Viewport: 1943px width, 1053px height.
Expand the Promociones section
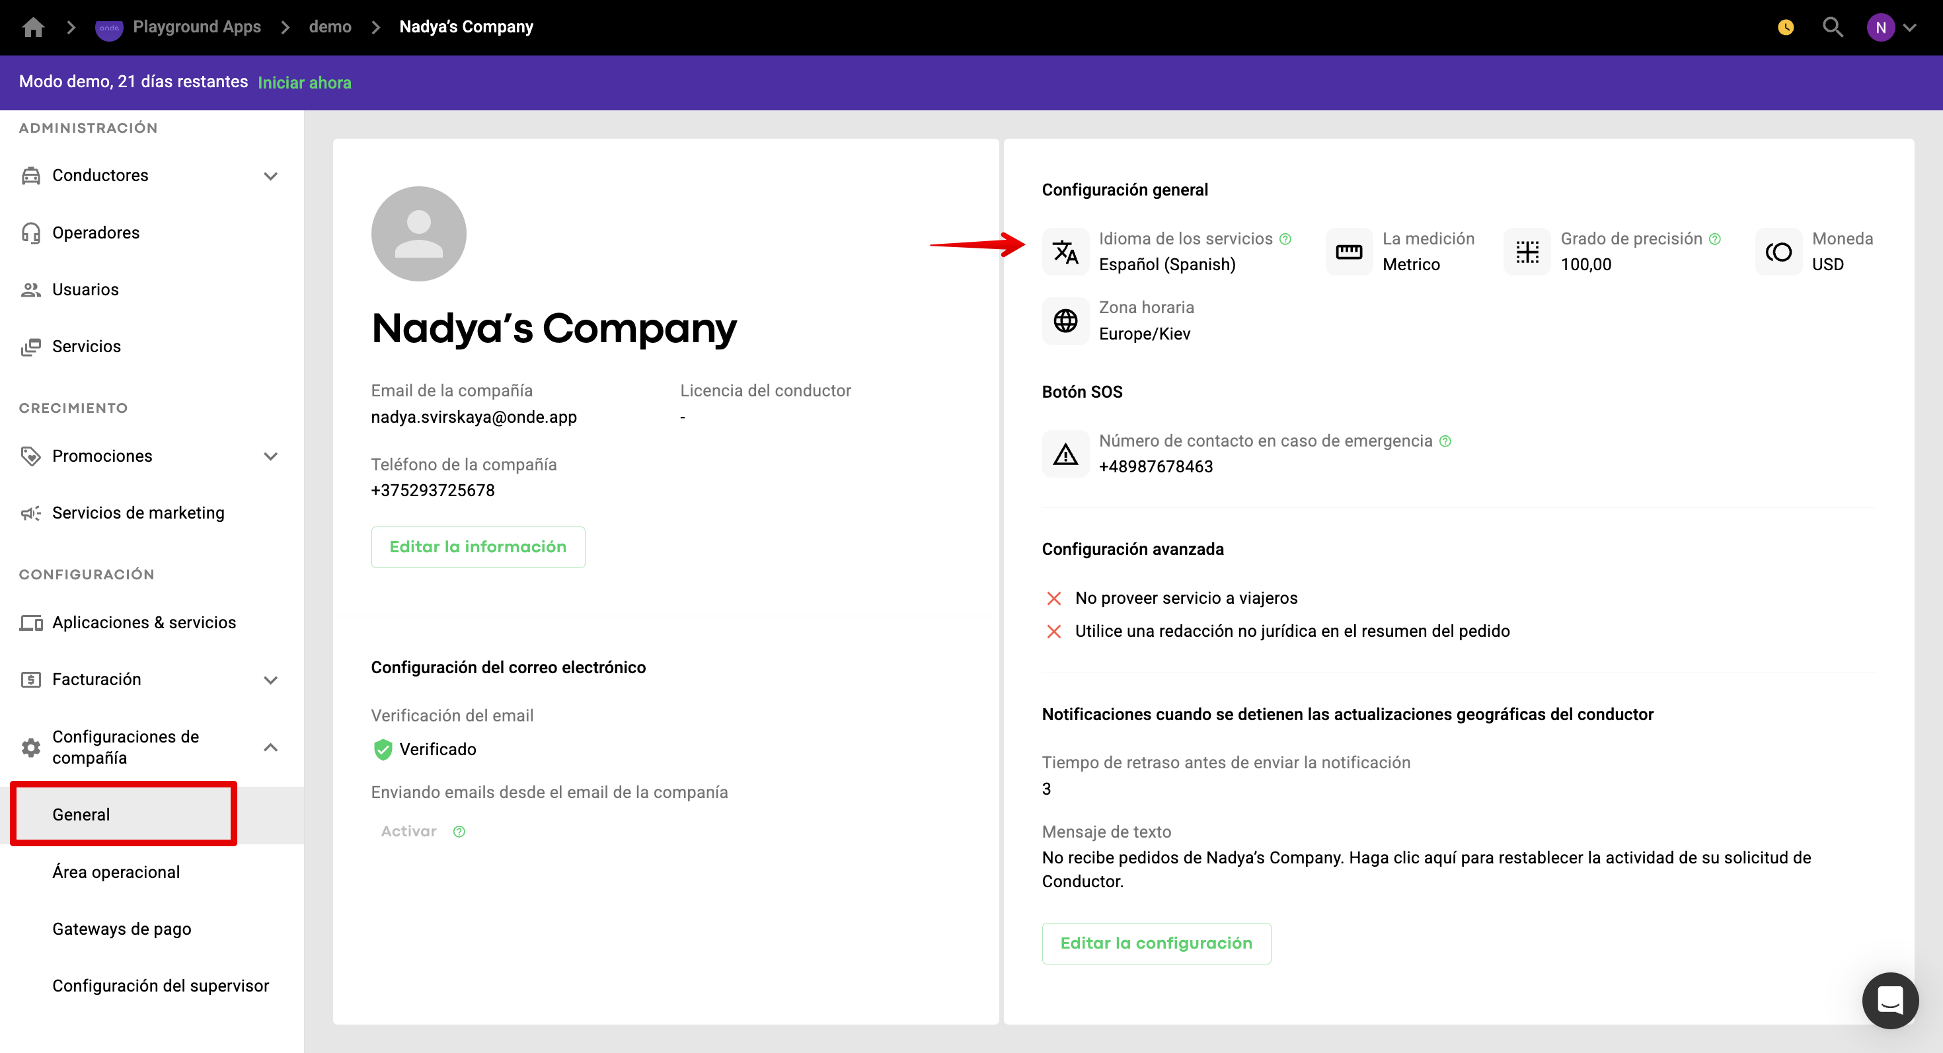point(270,456)
